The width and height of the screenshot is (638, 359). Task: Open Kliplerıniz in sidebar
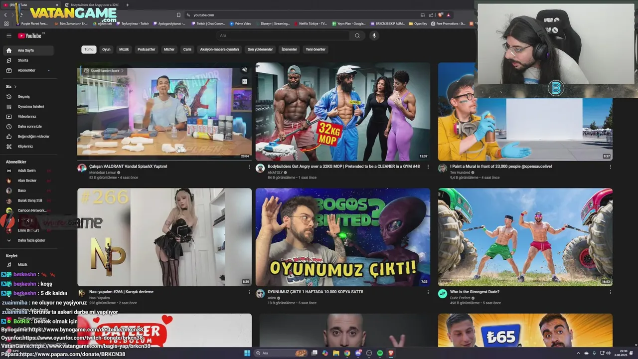[28, 146]
